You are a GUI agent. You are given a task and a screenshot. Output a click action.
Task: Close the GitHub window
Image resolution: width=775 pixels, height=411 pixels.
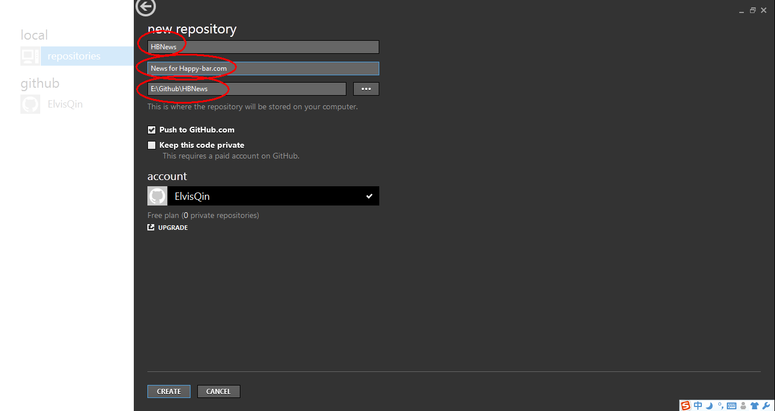click(x=764, y=10)
